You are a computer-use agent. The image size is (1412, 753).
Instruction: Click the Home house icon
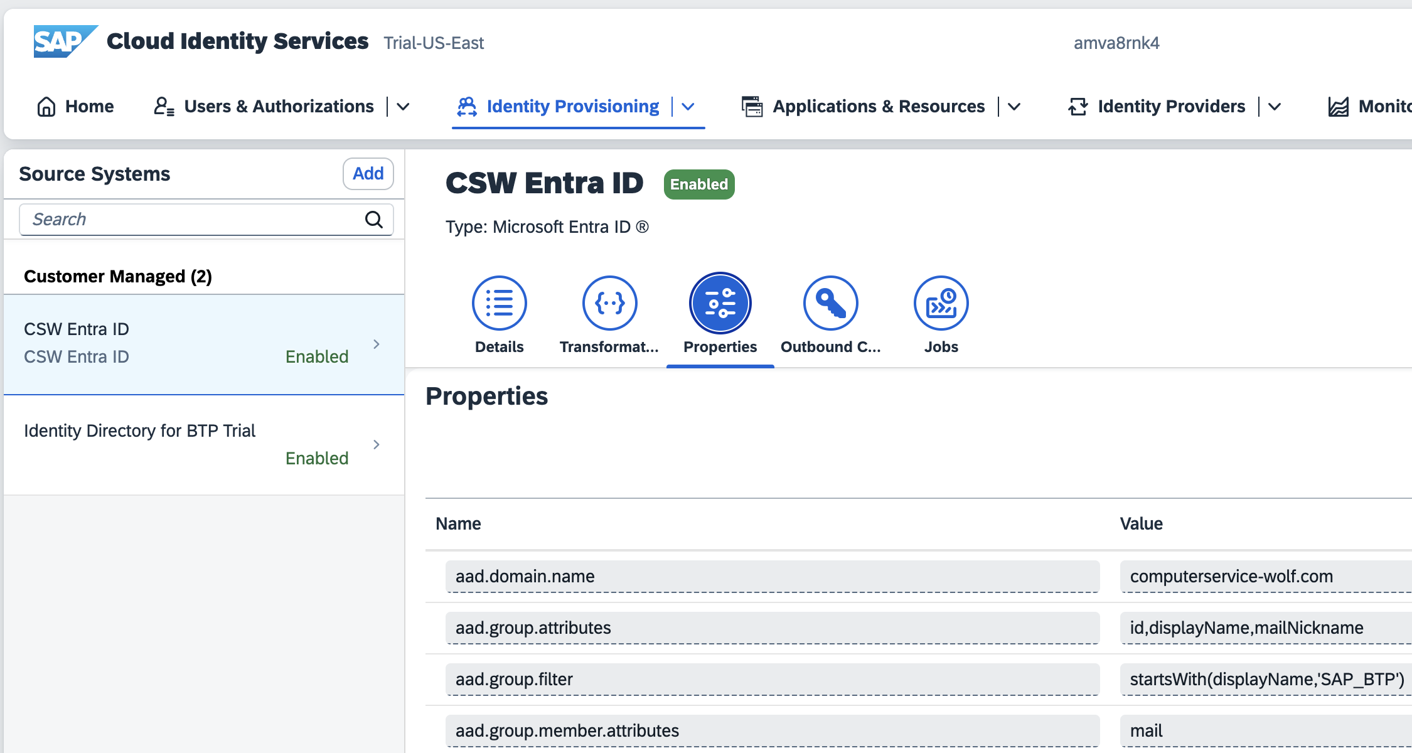click(46, 107)
